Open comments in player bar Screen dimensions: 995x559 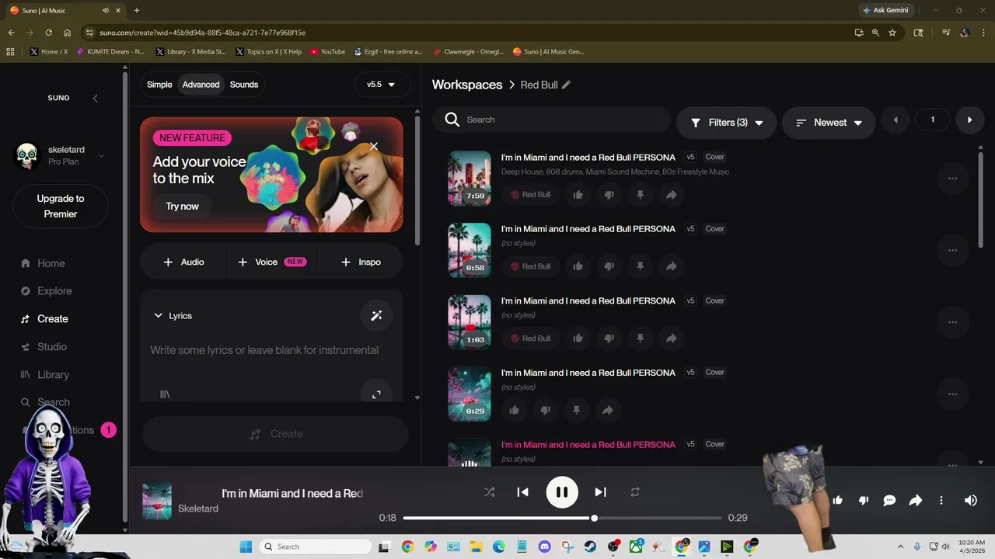[x=889, y=501]
